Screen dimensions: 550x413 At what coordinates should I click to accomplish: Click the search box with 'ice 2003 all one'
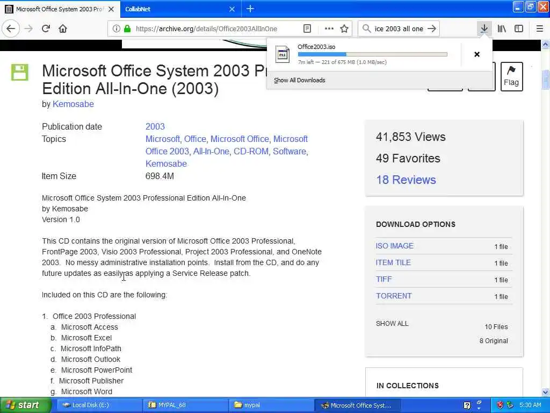pos(398,29)
